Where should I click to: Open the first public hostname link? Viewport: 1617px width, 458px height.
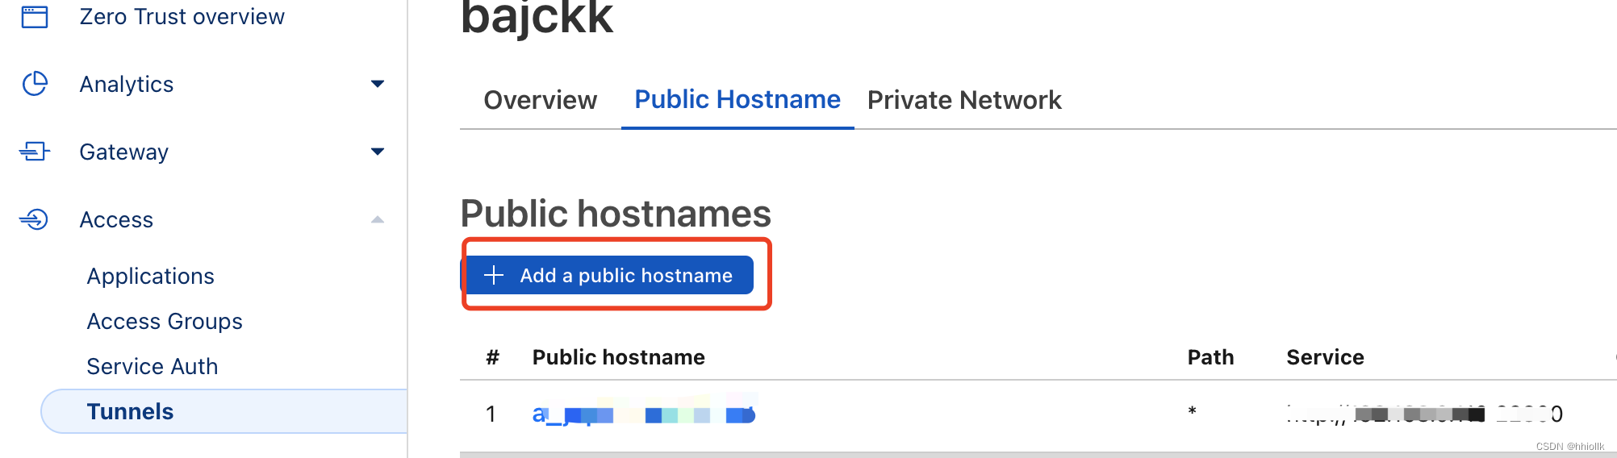pos(644,414)
